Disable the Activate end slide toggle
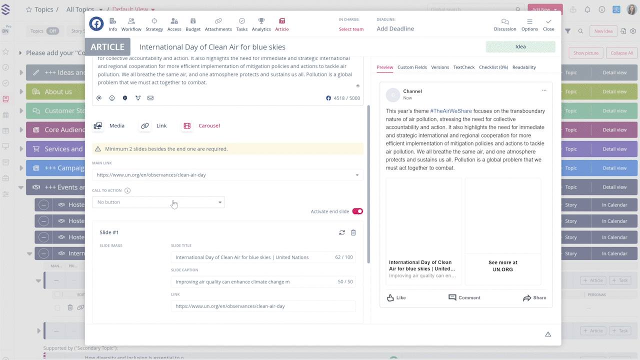Viewport: 640px width, 360px height. point(357,211)
